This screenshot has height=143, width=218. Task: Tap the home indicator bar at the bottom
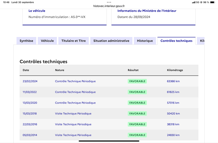(x=109, y=141)
